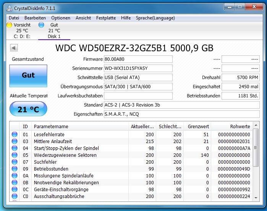
Task: Click the ID column header
Action: coord(25,126)
